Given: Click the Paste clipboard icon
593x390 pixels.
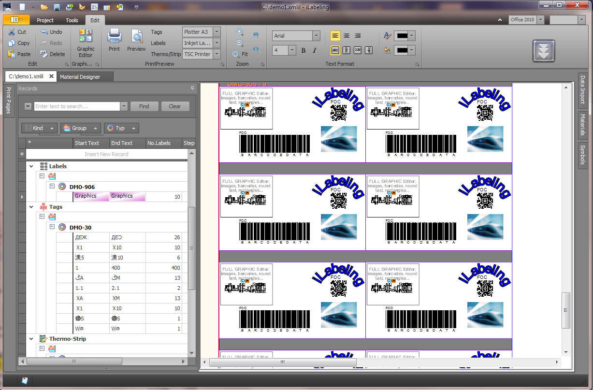Looking at the screenshot, I should click(12, 54).
